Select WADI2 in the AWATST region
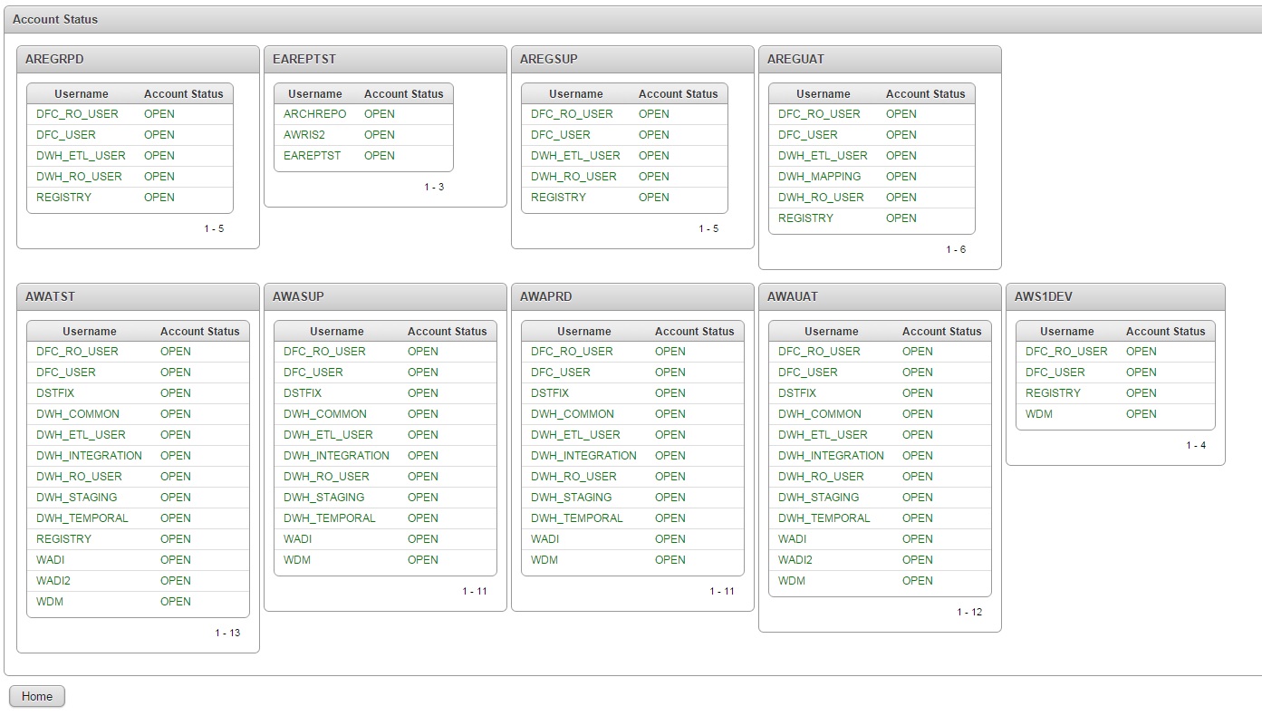Screen dimensions: 1262x716 point(52,580)
